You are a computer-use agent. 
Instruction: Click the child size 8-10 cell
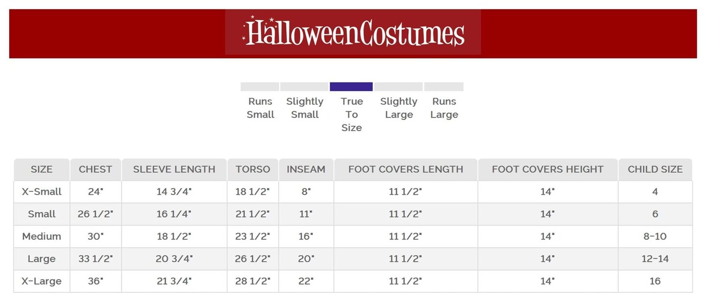655,236
